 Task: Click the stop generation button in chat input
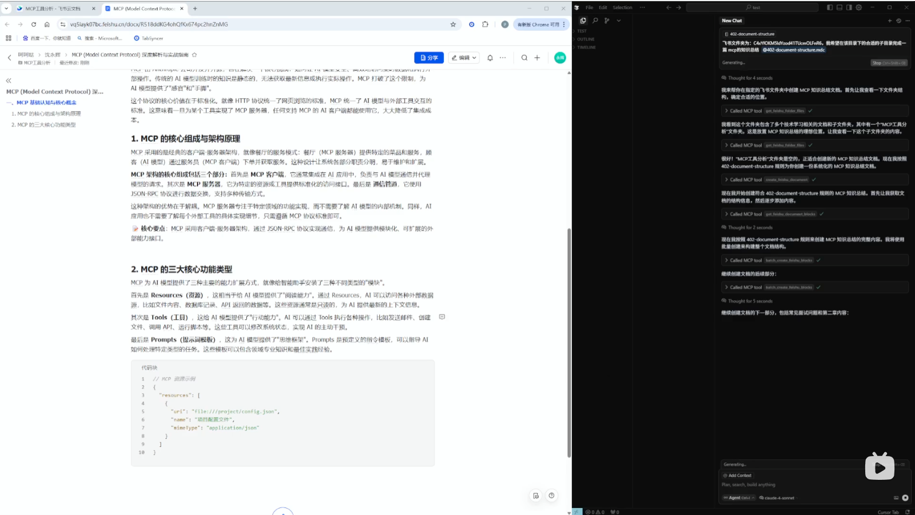[905, 498]
